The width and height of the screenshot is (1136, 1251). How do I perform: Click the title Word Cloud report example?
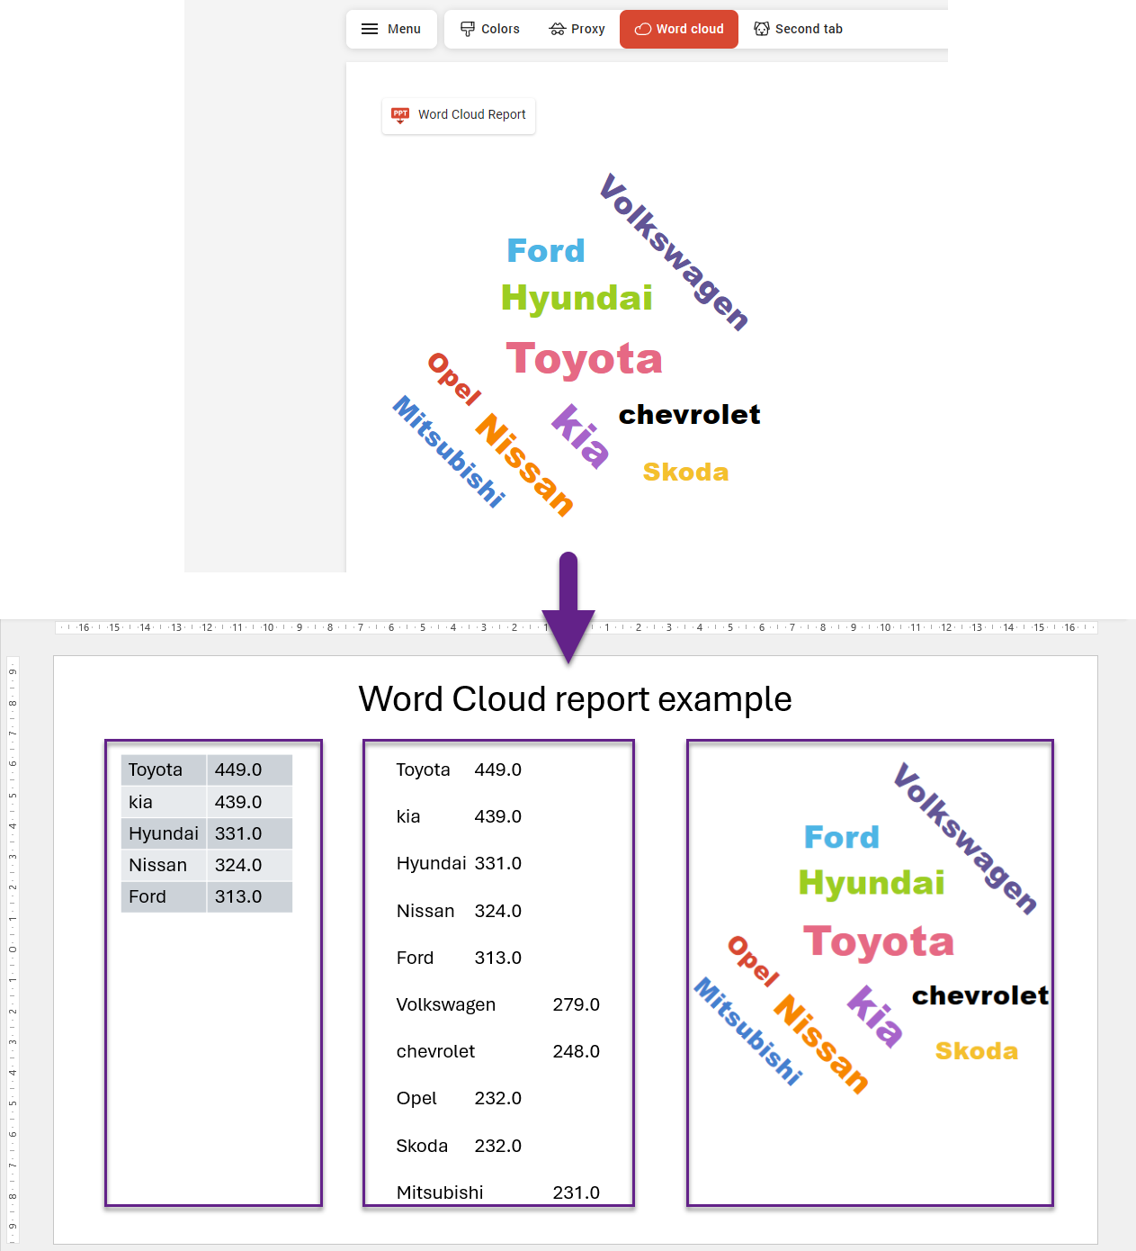(x=575, y=699)
